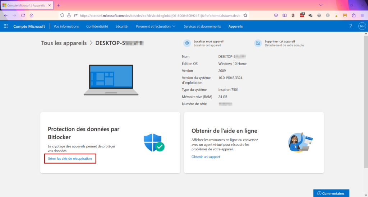Bookmark this page with the star icon
This screenshot has height=197, width=368.
coord(245,15)
